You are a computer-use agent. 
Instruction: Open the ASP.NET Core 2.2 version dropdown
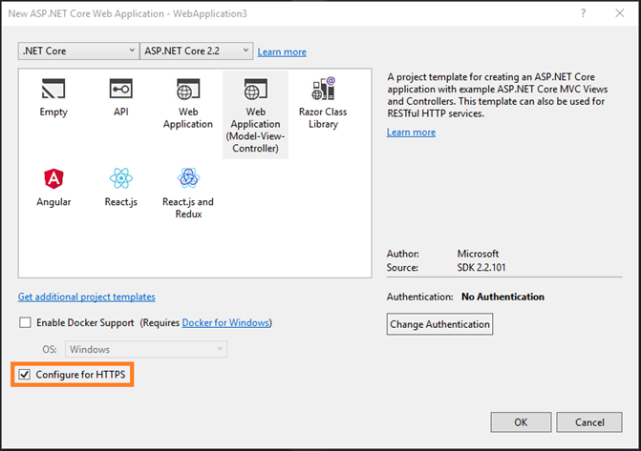196,51
